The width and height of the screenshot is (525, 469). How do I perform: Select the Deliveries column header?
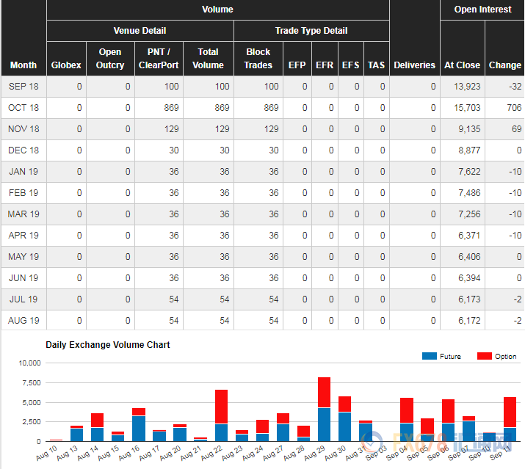tap(414, 65)
